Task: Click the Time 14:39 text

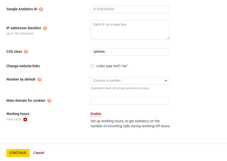Action: pos(14,119)
